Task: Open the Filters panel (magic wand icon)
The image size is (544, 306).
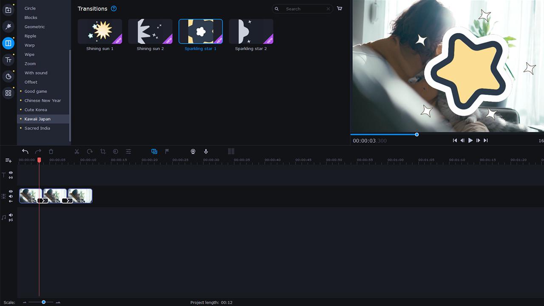Action: coord(8,26)
